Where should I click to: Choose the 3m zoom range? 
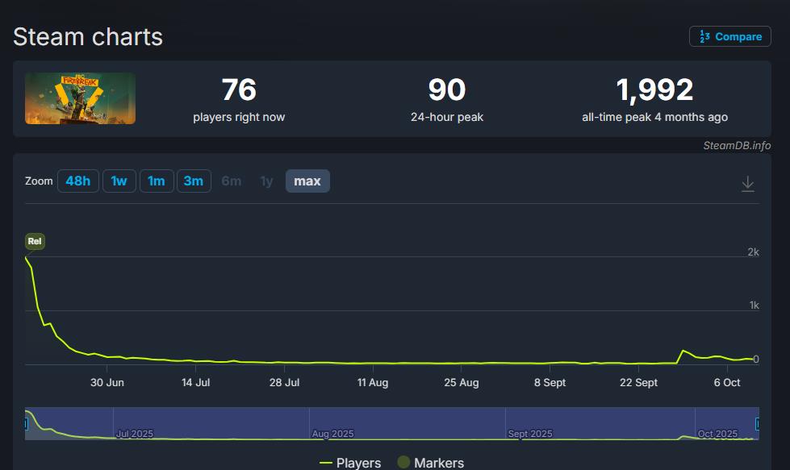pos(194,181)
